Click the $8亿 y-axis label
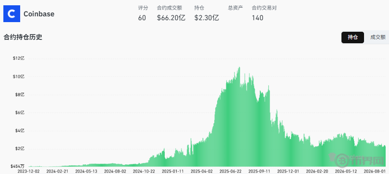389x174 pixels. pos(20,95)
